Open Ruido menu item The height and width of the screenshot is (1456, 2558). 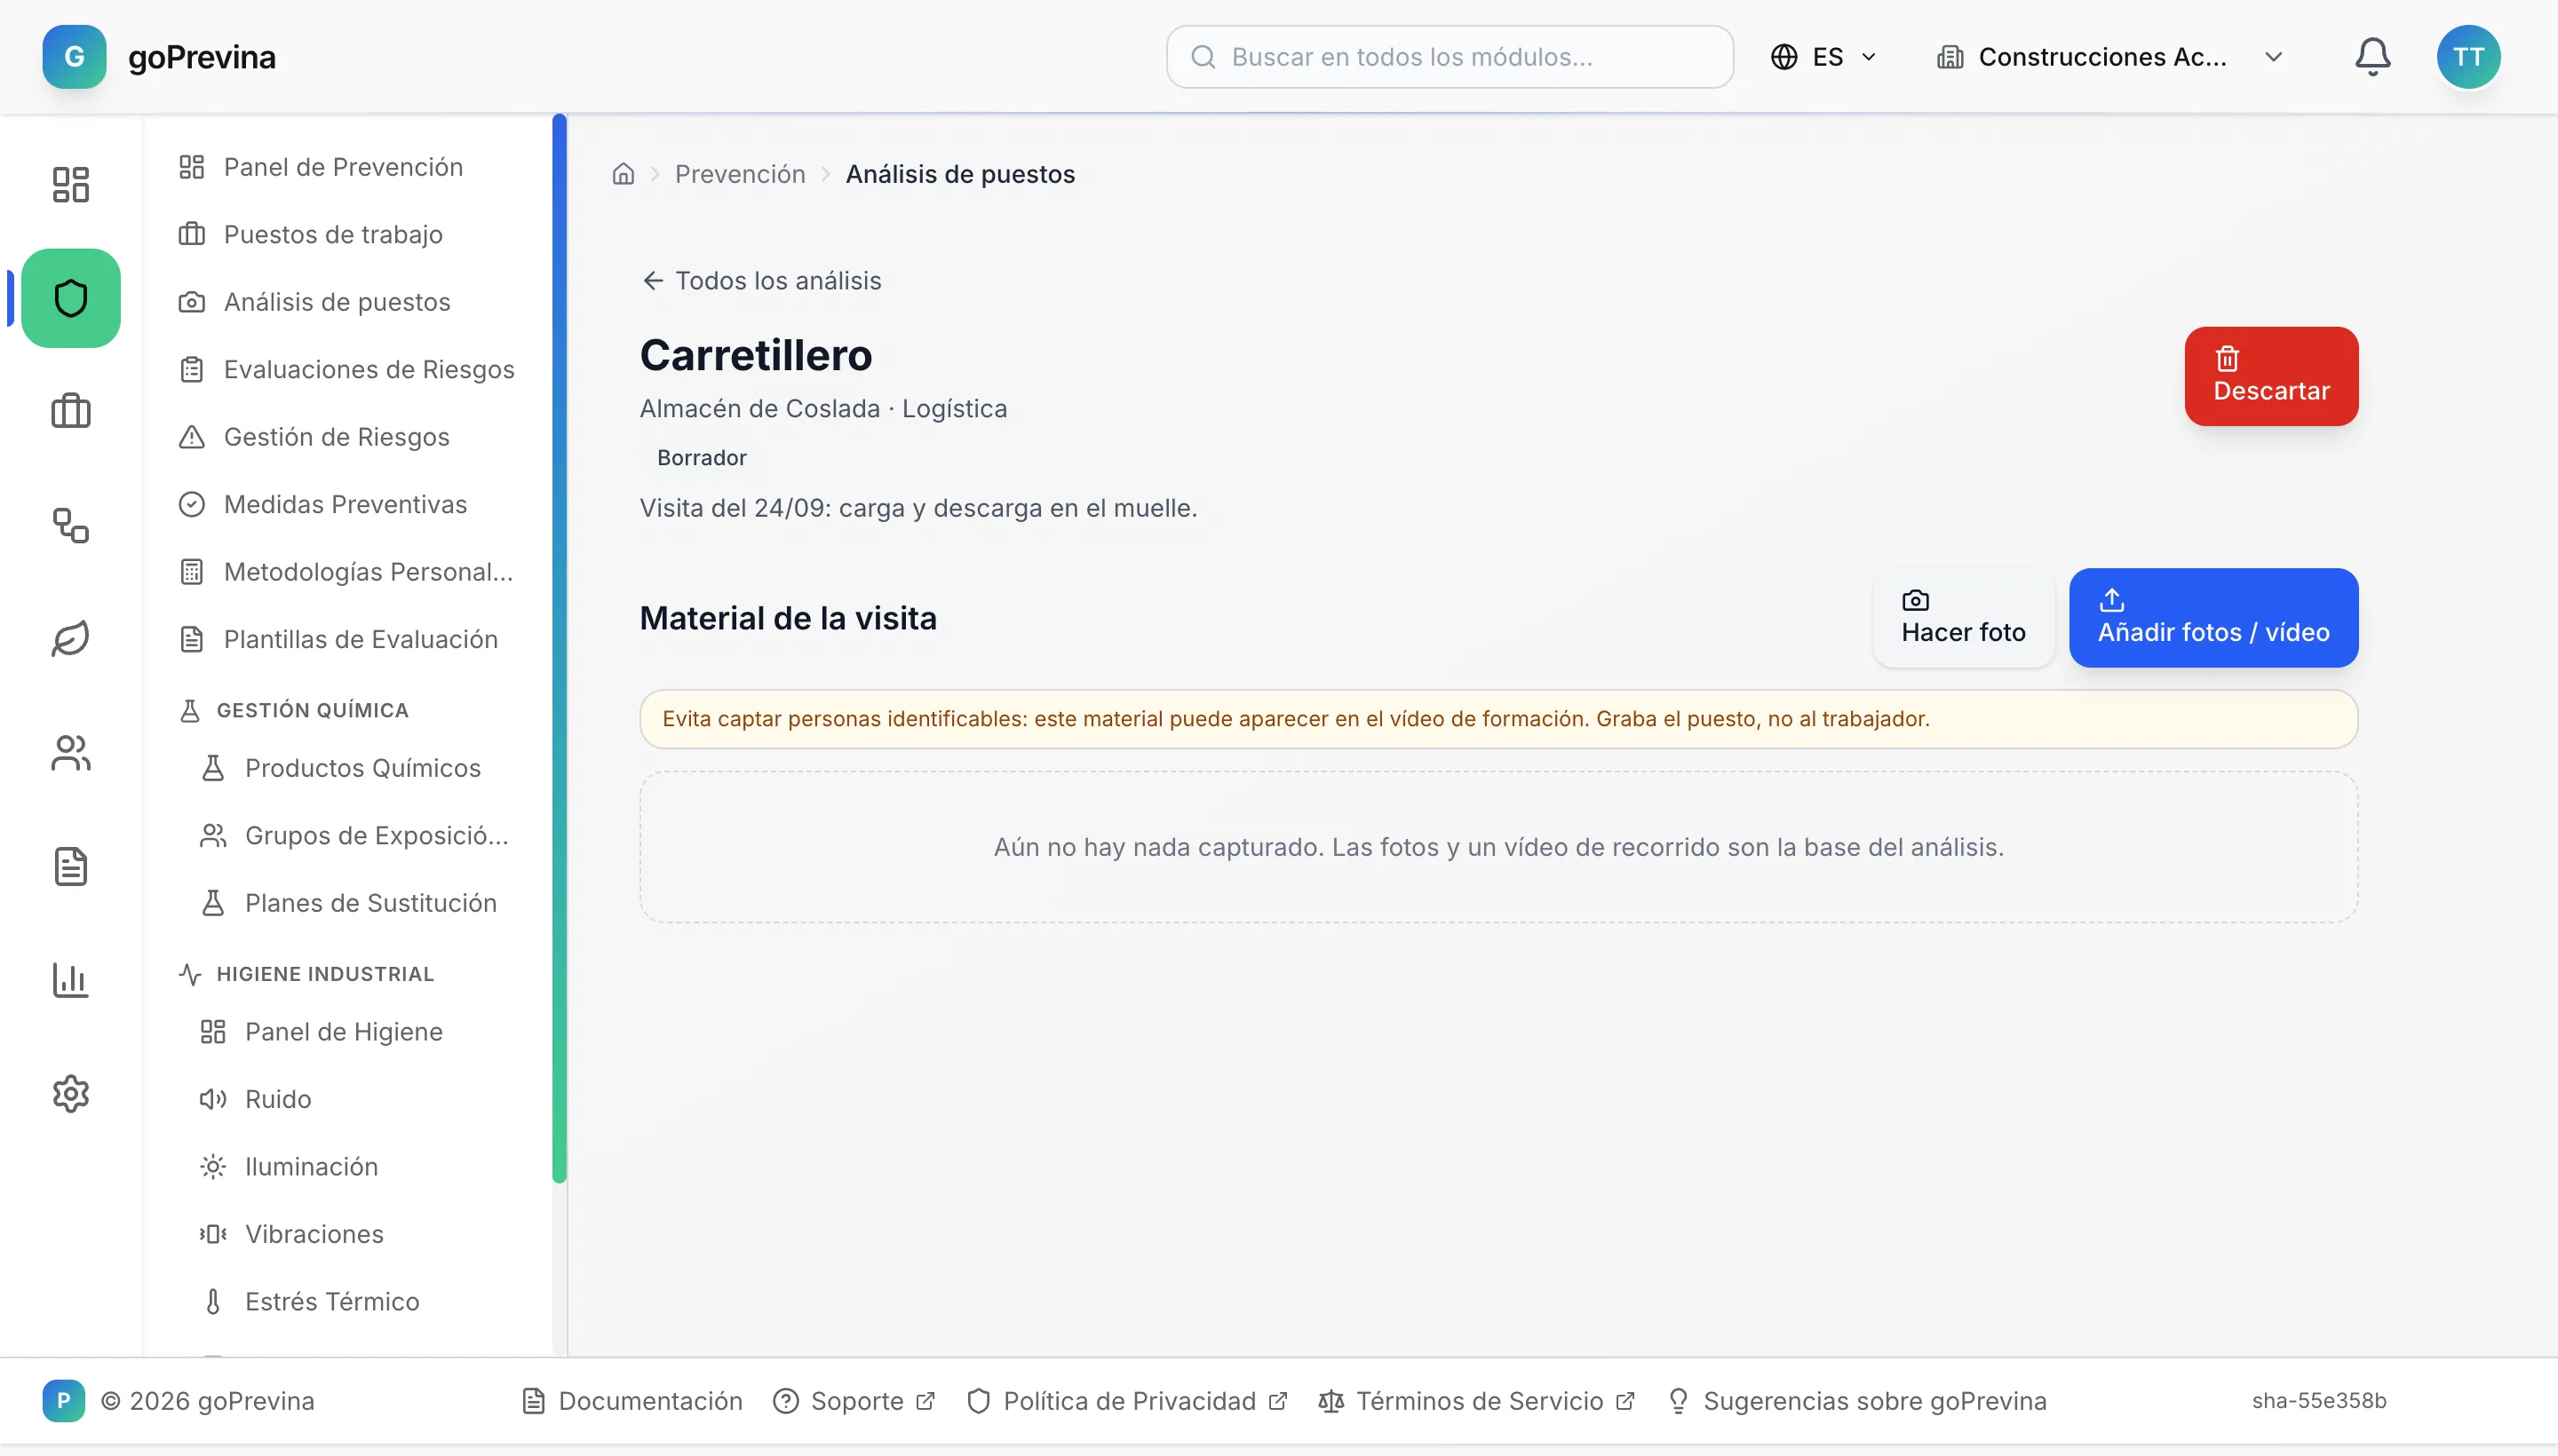pos(358,1099)
